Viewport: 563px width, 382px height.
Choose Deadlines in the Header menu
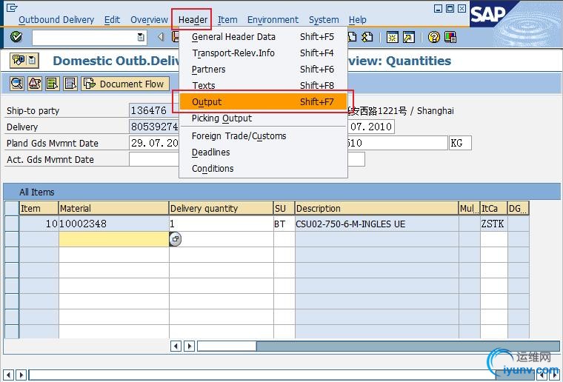(x=263, y=152)
